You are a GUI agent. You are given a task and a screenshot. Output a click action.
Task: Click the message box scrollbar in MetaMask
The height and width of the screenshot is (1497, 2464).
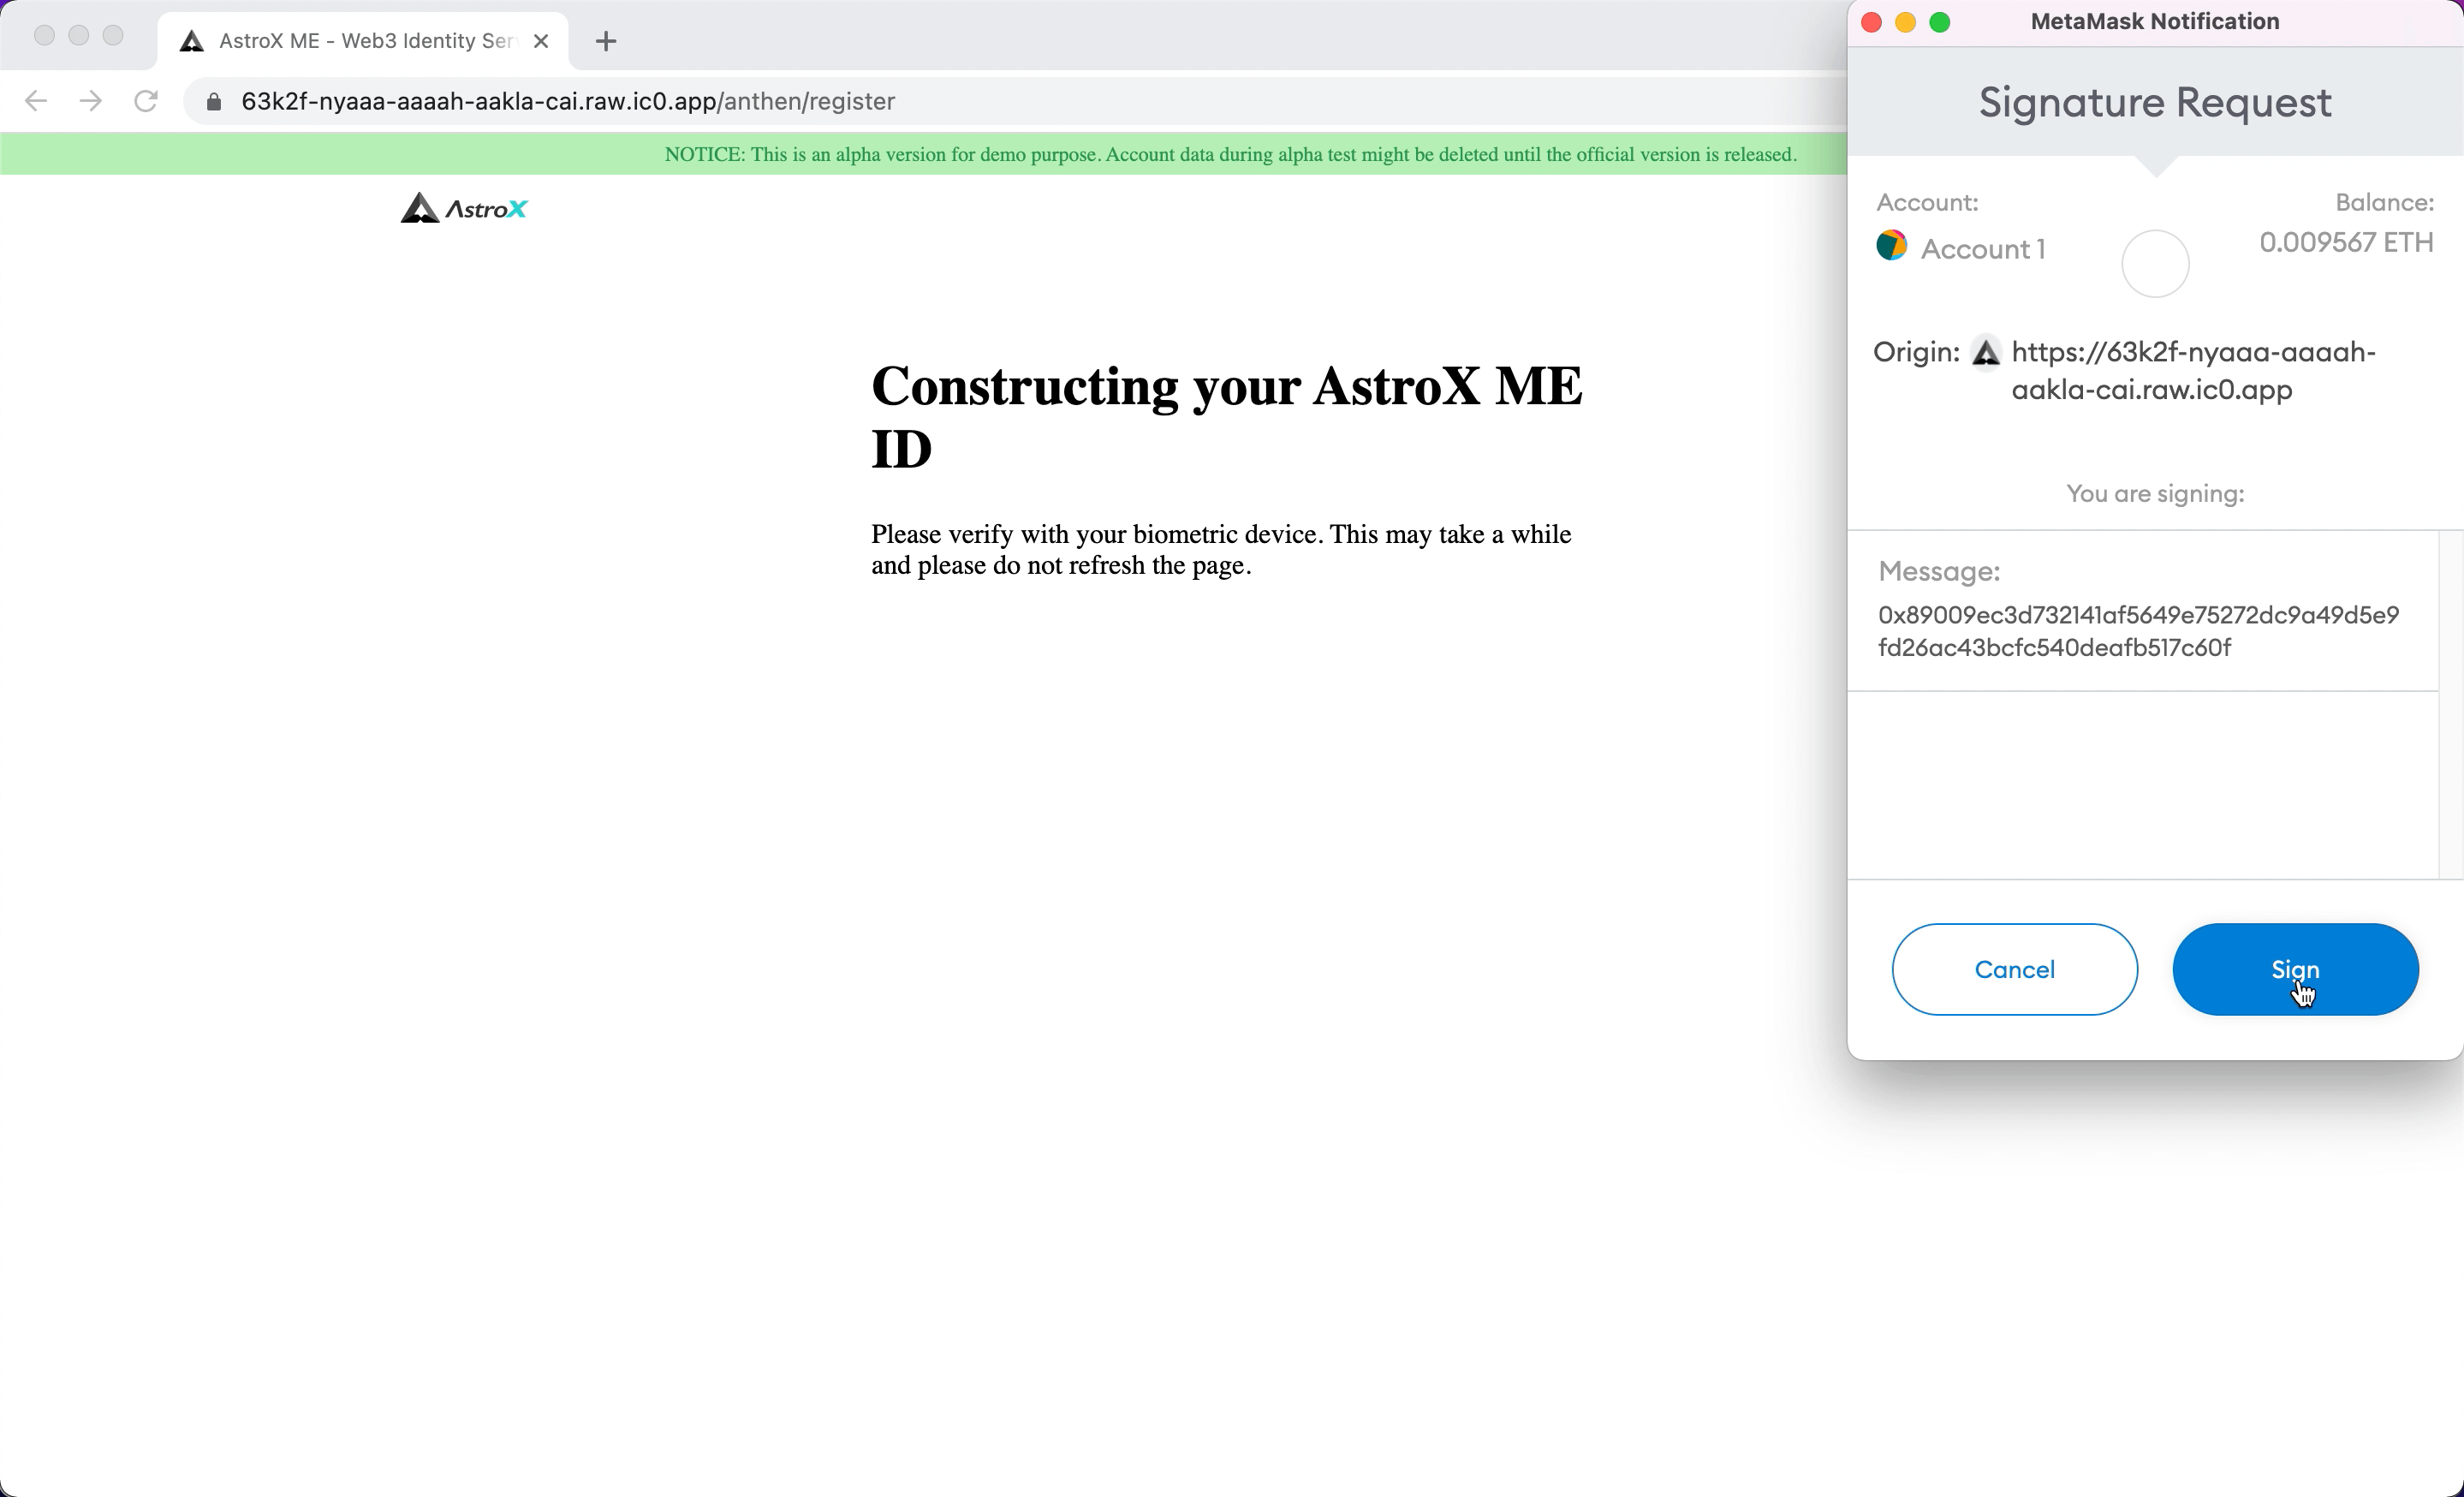click(2450, 705)
